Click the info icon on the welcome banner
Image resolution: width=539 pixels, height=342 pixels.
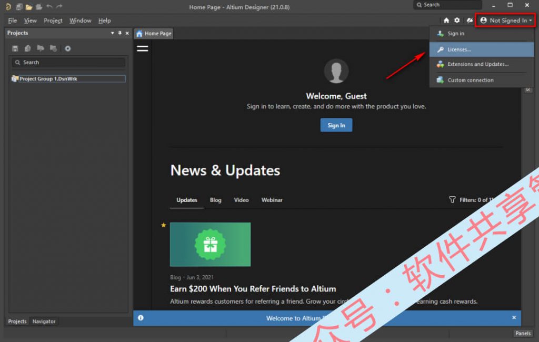tap(141, 318)
